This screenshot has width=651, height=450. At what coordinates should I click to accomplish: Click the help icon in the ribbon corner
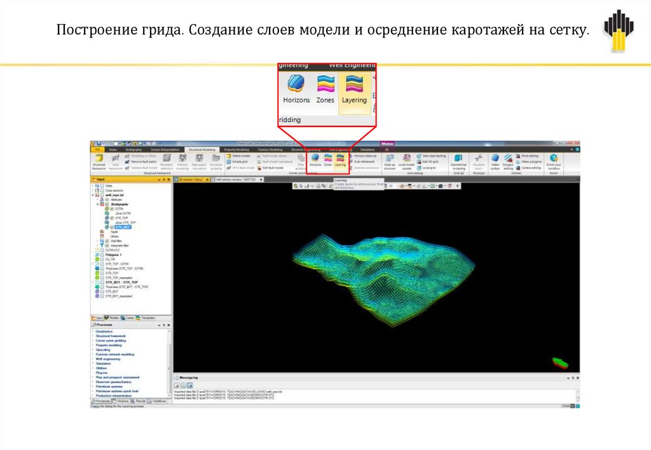[x=577, y=149]
